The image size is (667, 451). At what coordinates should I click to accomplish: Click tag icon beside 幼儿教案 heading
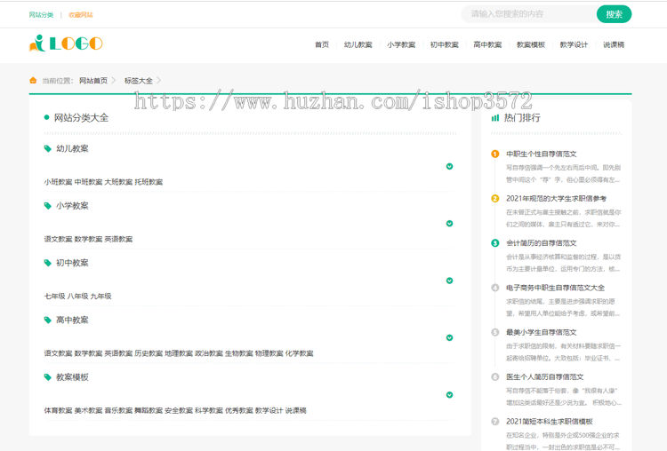(x=48, y=148)
